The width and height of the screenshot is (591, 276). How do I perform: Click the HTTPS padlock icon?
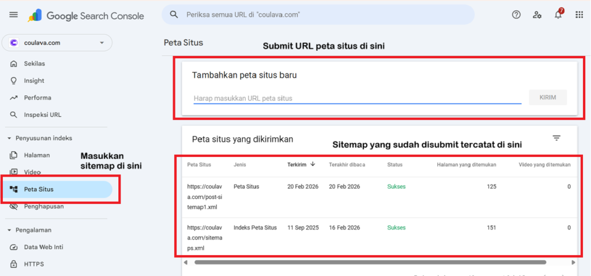click(x=14, y=264)
